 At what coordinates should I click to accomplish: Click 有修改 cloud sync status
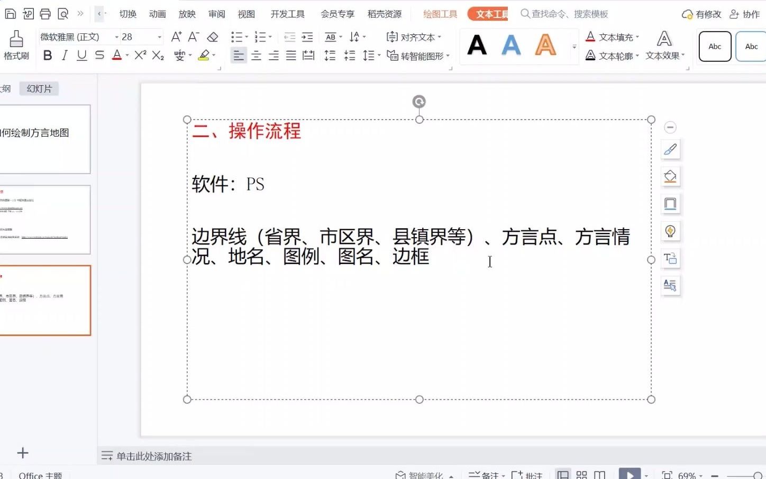(701, 14)
